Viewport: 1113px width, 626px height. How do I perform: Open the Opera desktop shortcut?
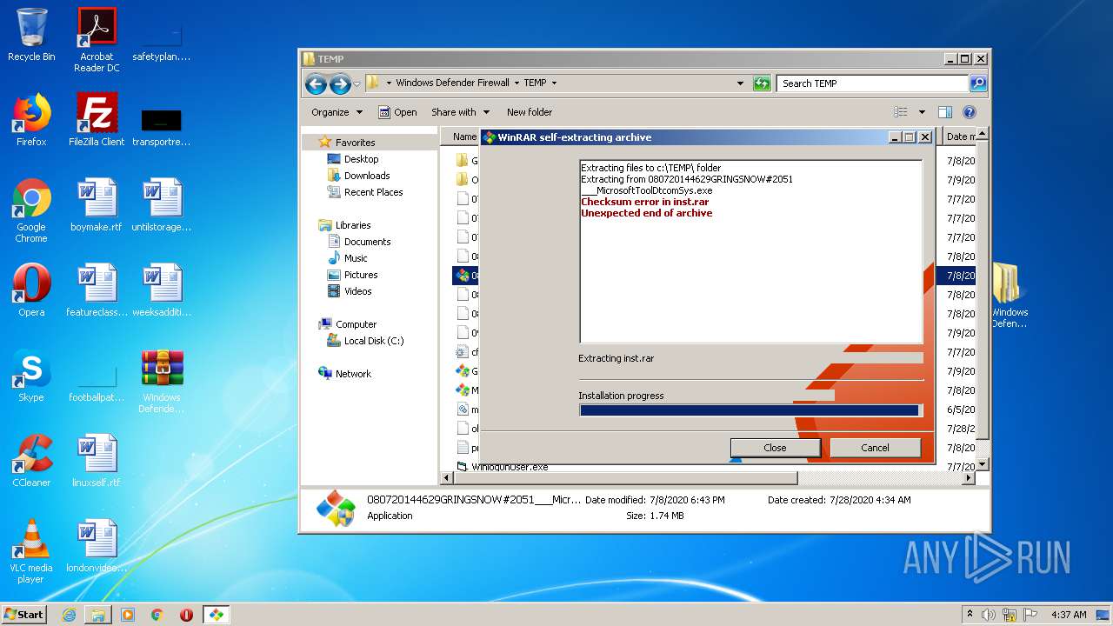(31, 290)
